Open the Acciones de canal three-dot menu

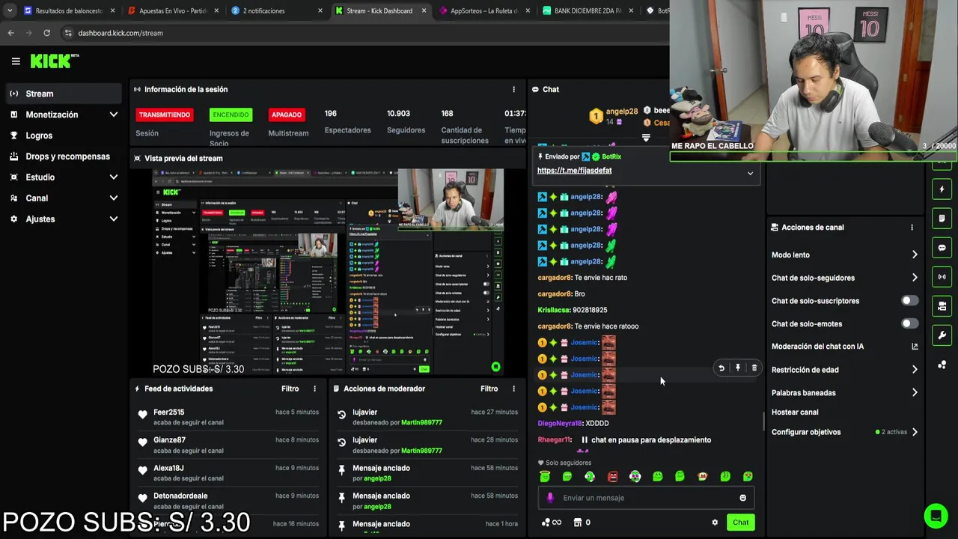click(x=912, y=227)
